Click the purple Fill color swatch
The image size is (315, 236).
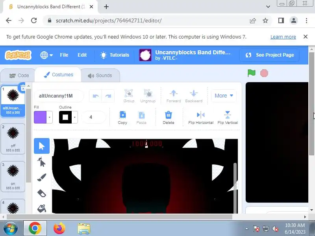click(x=40, y=117)
